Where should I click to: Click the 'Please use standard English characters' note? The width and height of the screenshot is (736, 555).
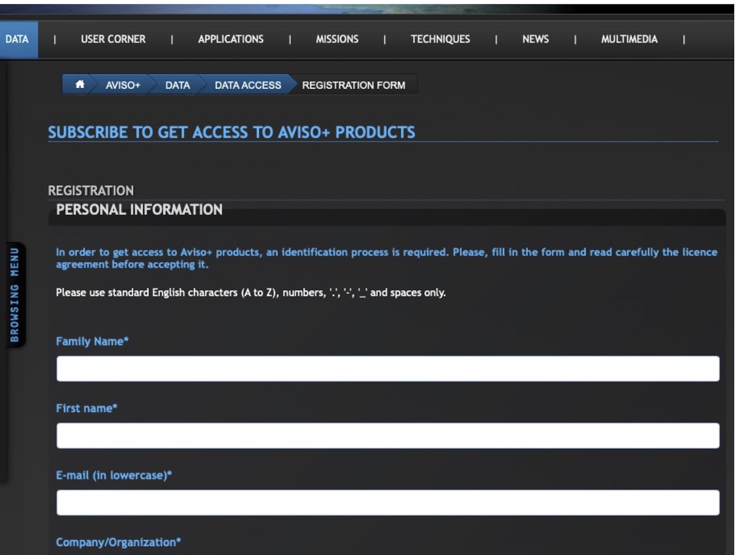(x=251, y=293)
